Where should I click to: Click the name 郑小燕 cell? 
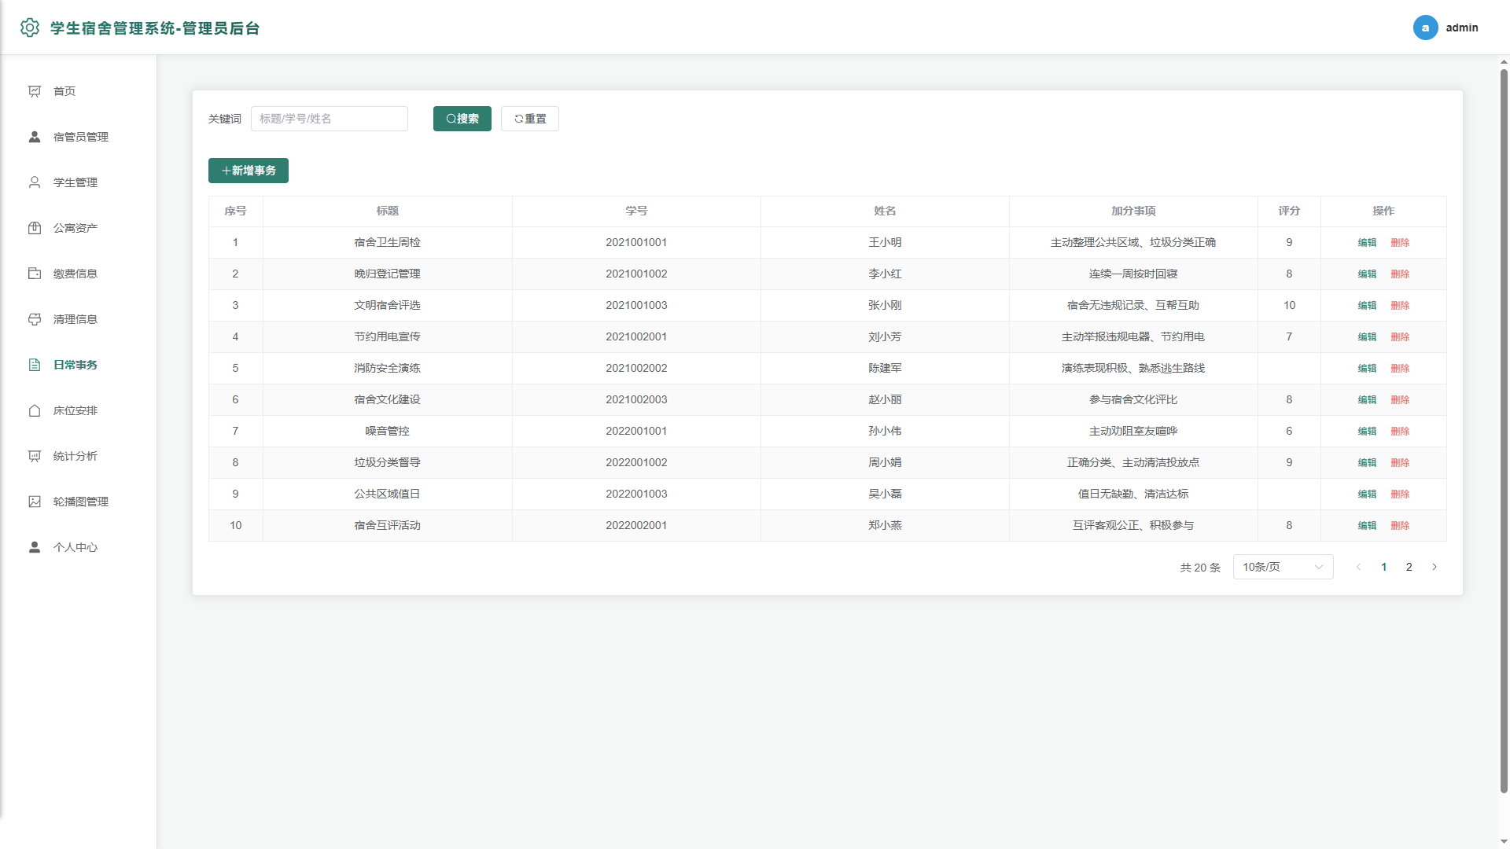pos(885,526)
